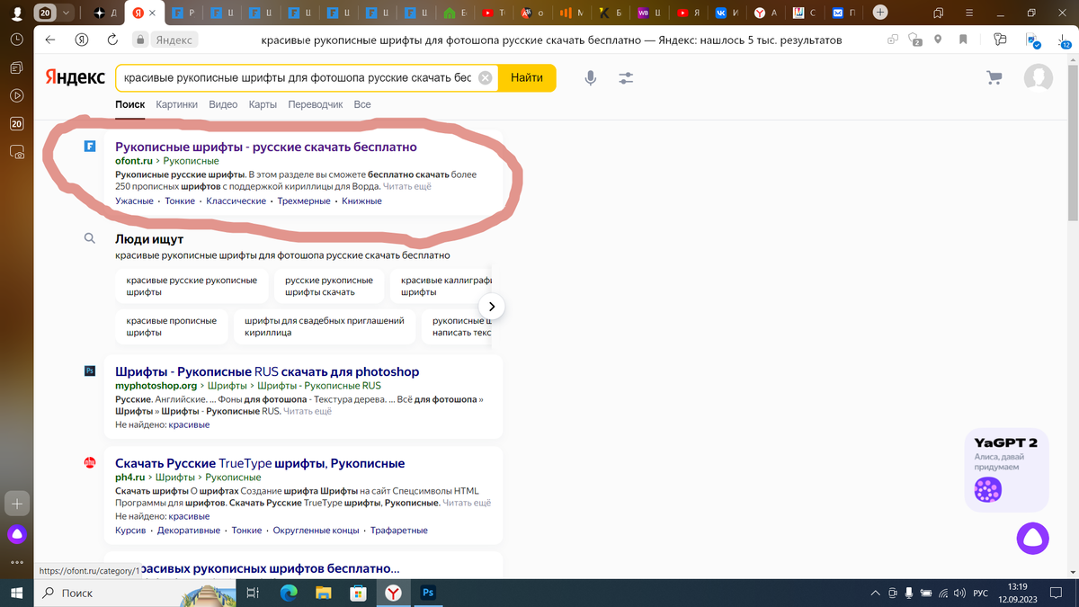Image resolution: width=1079 pixels, height=607 pixels.
Task: Open the shopping cart in the toolbar
Action: (x=994, y=77)
